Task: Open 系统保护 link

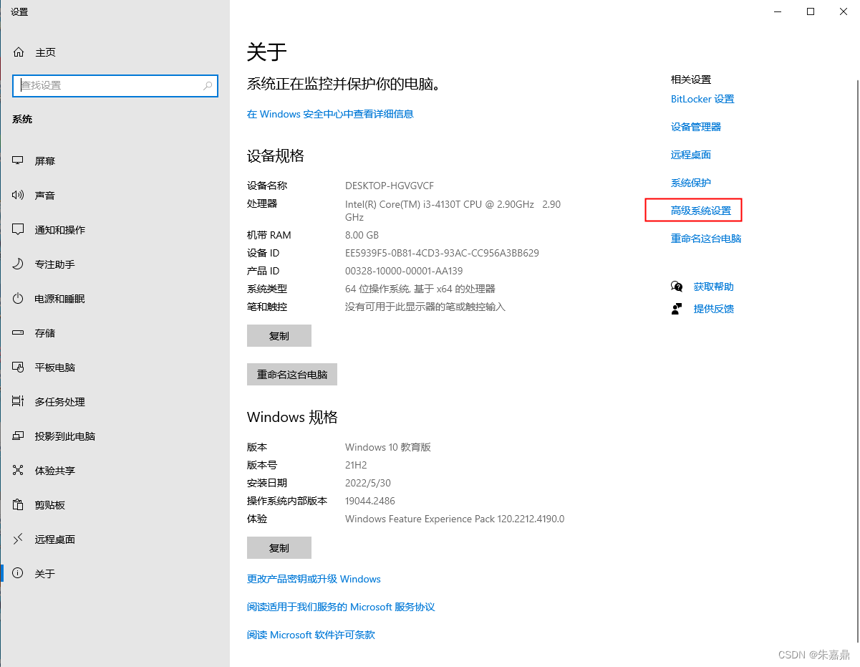Action: (691, 183)
